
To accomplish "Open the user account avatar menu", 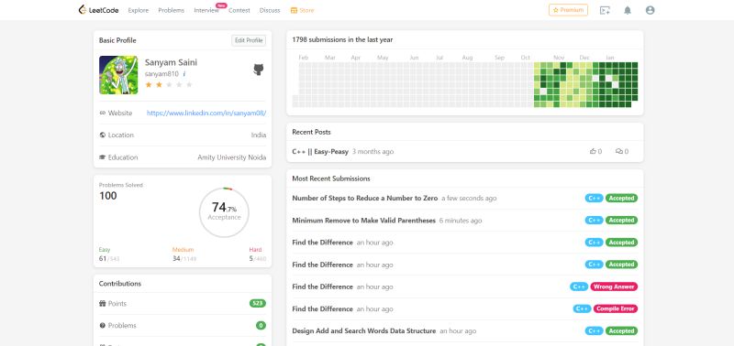I will 650,10.
